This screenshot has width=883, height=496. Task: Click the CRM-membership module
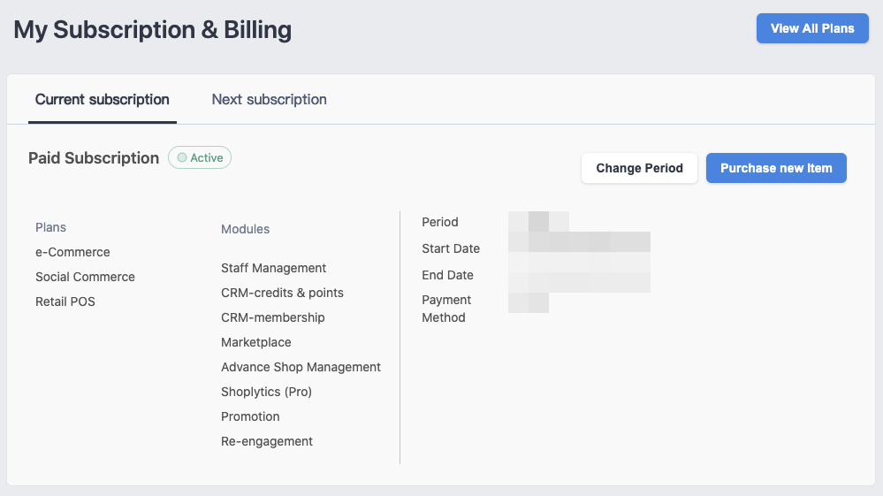(x=272, y=317)
